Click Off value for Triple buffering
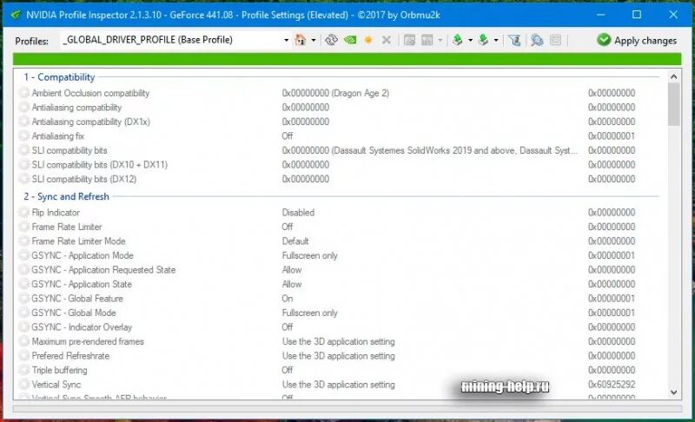Image resolution: width=695 pixels, height=422 pixels. 288,370
